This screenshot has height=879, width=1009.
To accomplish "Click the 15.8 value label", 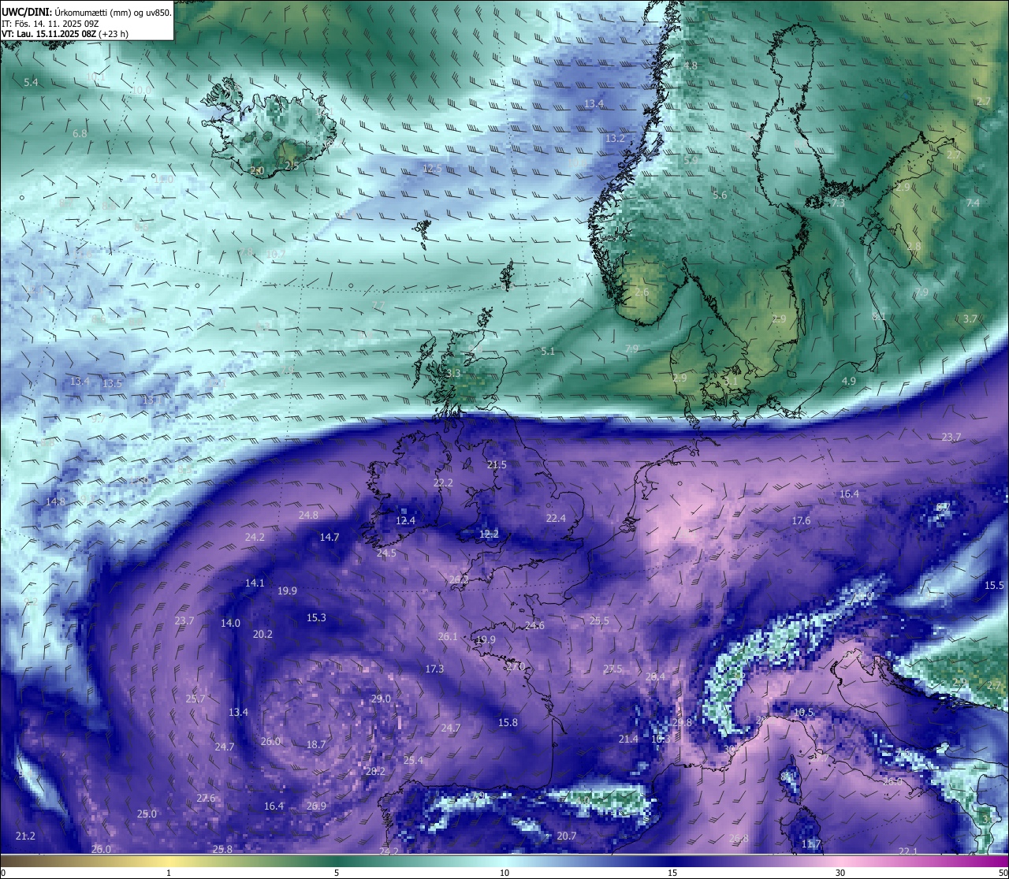I will [508, 723].
